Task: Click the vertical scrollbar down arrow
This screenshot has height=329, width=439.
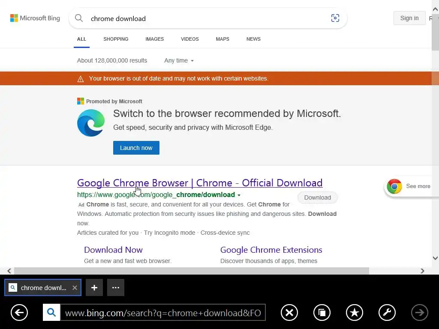Action: (436, 258)
